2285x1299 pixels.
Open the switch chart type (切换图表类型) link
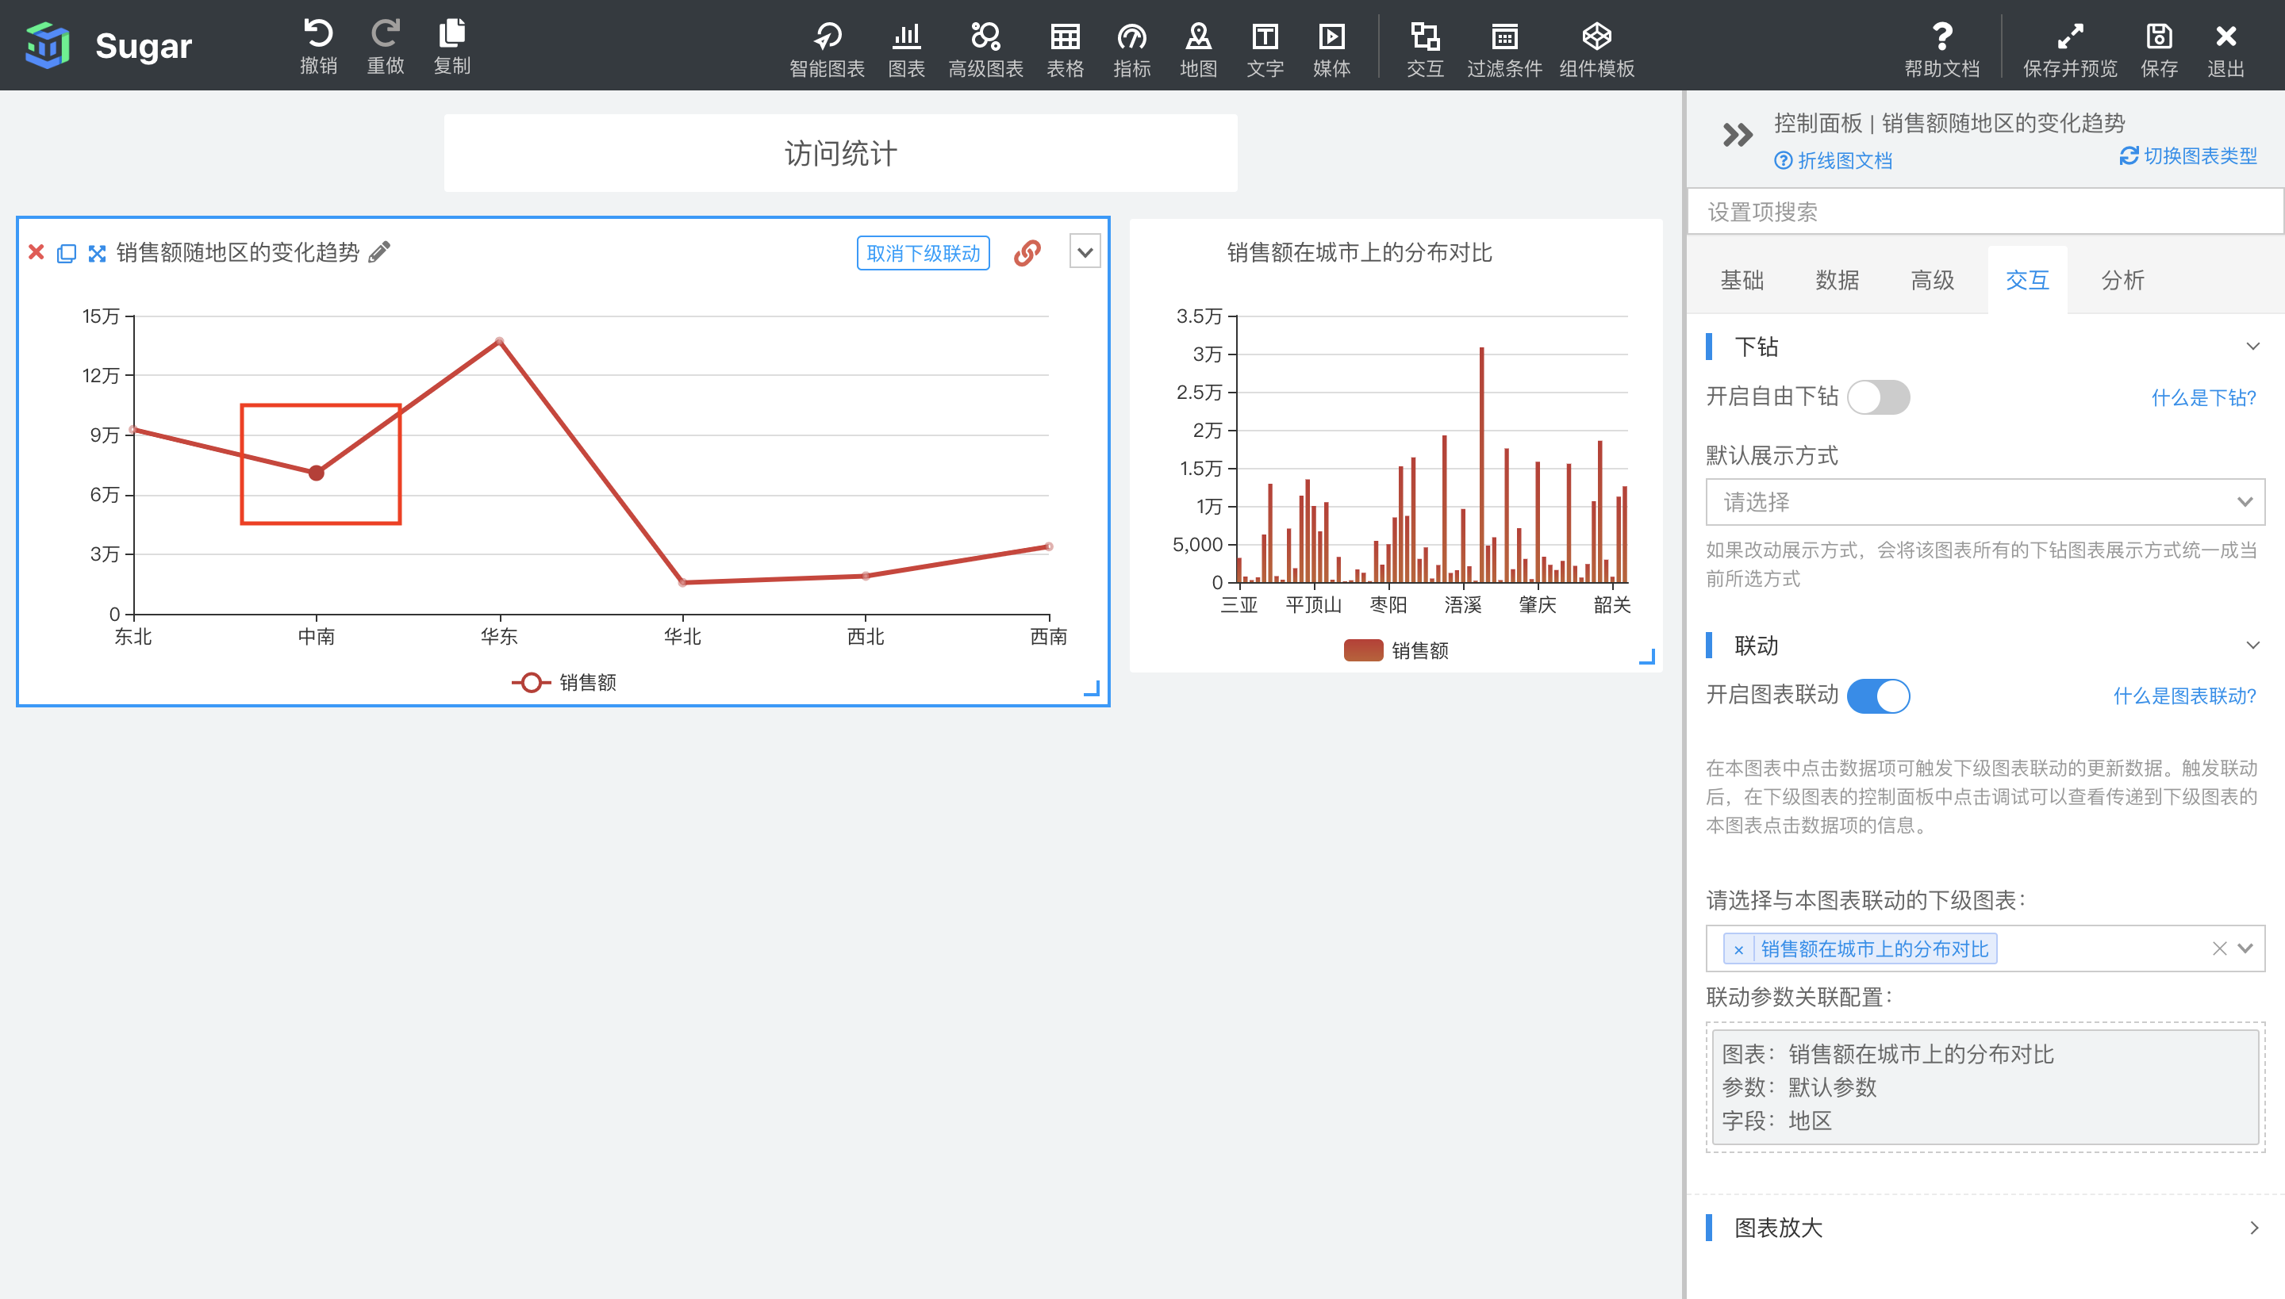[2188, 156]
